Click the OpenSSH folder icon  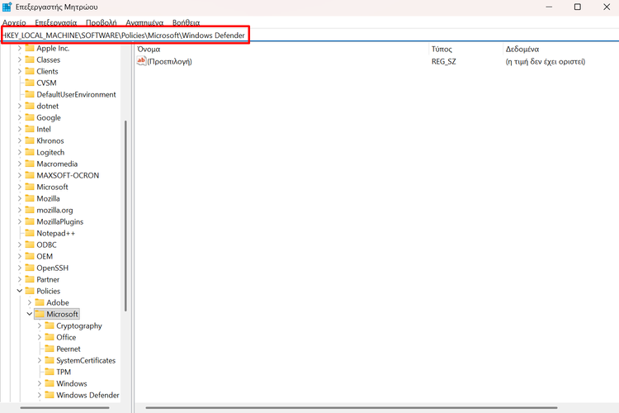click(x=30, y=268)
